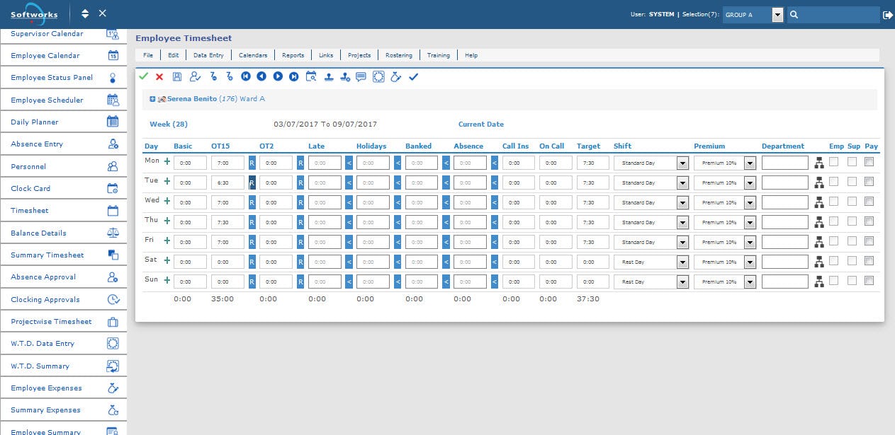Click the Save disk icon in the toolbar
895x435 pixels.
[x=177, y=77]
